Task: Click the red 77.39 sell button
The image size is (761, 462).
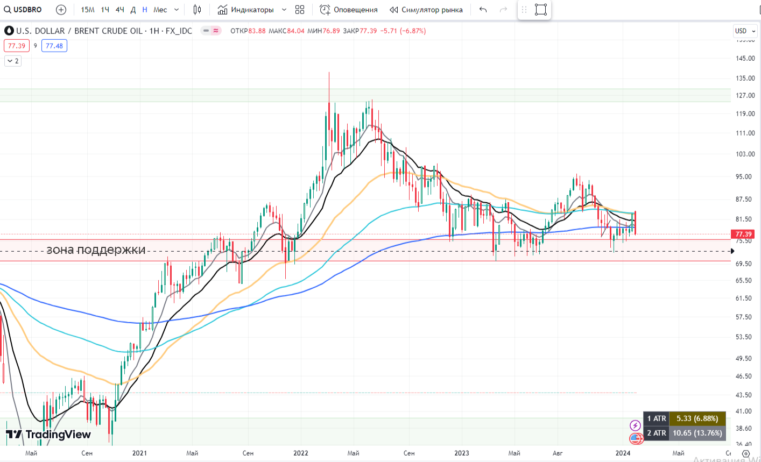Action: 17,46
